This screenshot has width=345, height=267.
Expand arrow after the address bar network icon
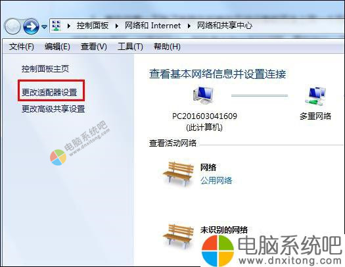pos(69,26)
